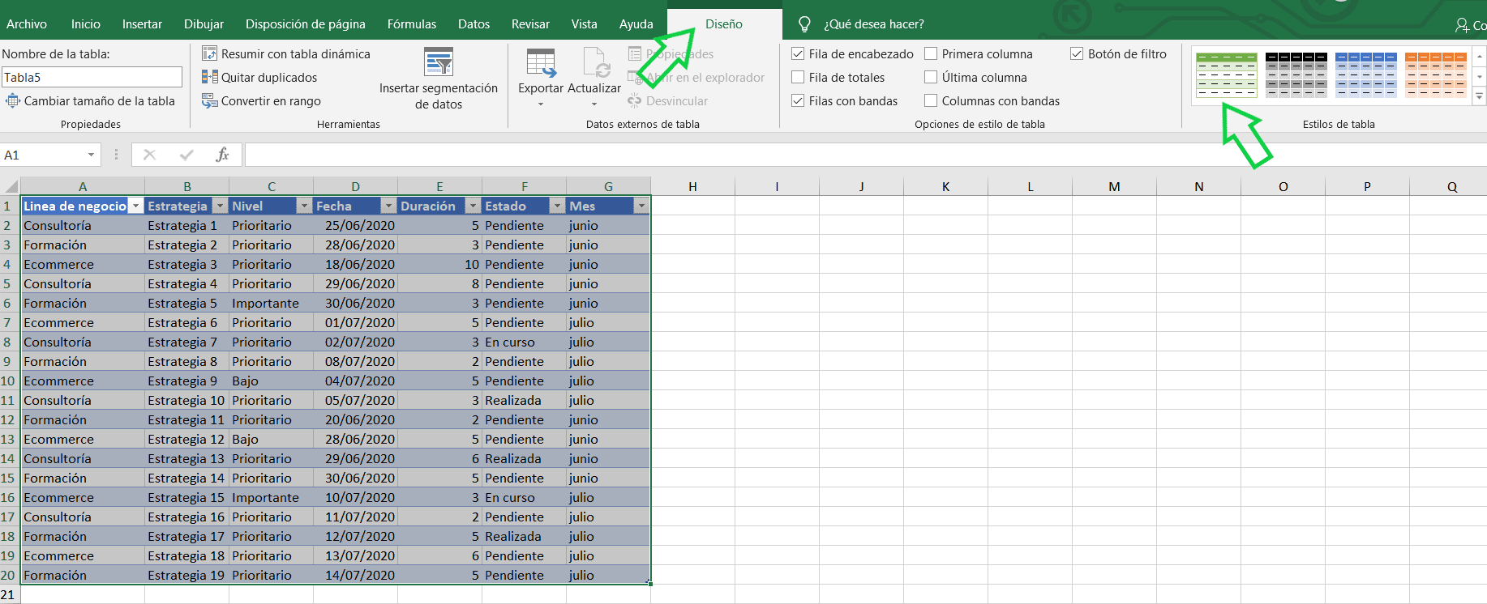The image size is (1487, 604).
Task: Apply the orange table style swatch
Action: [x=1435, y=74]
